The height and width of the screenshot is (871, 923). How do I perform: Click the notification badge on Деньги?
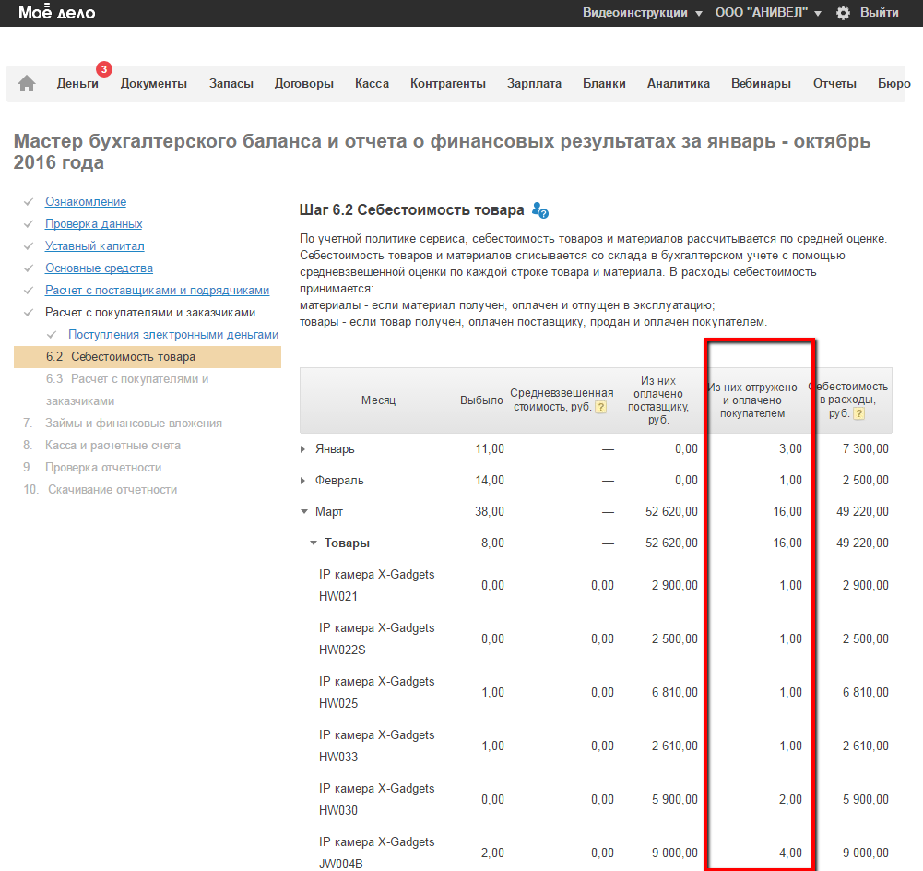pos(104,69)
